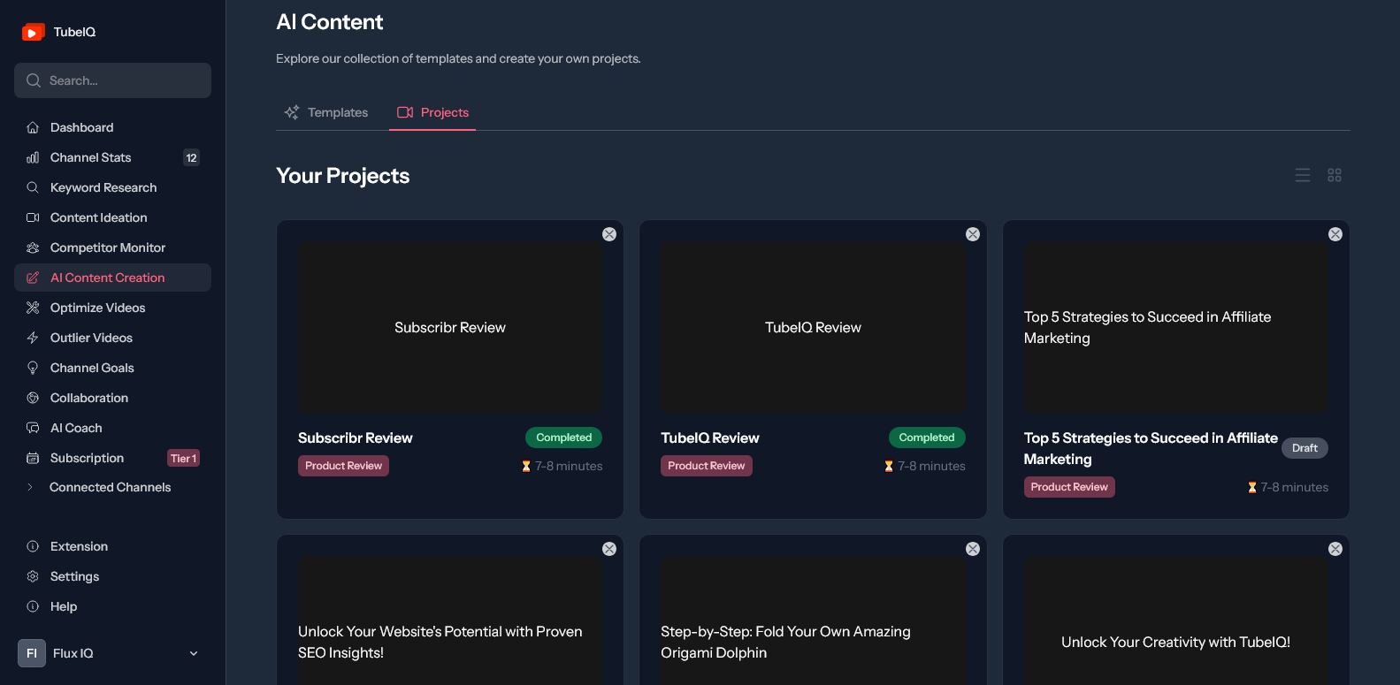Expand the Connected Channels section

click(112, 487)
